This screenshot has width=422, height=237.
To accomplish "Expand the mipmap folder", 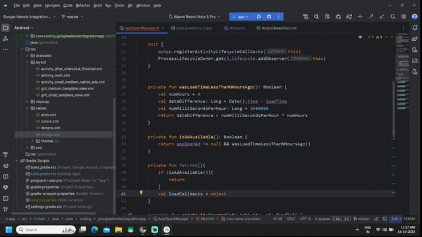I will tap(27, 101).
